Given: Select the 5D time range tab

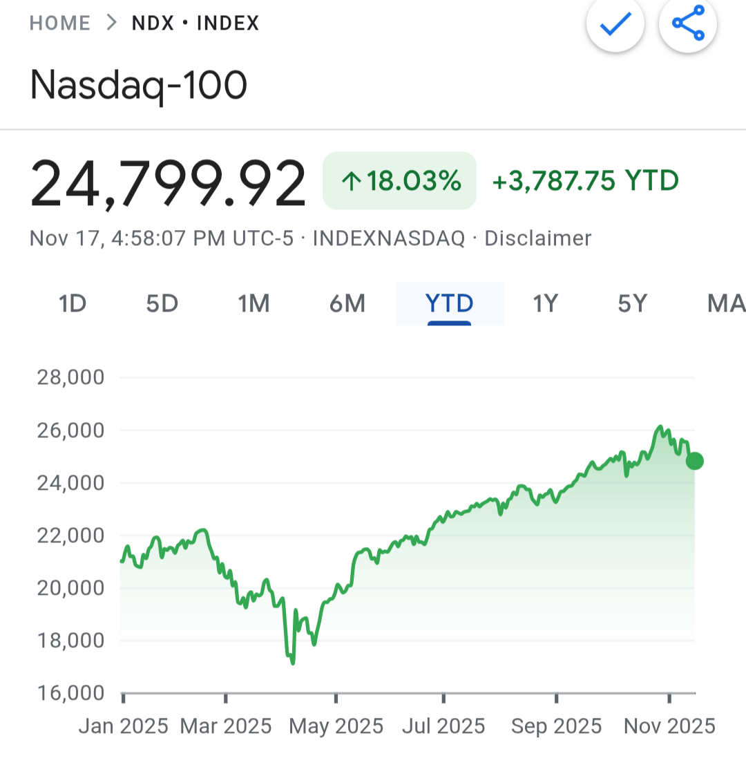Looking at the screenshot, I should coord(162,303).
